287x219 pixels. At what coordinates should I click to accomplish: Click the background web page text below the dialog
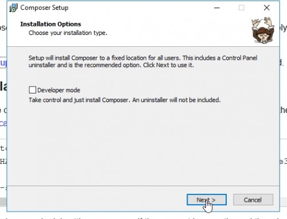tap(143, 217)
